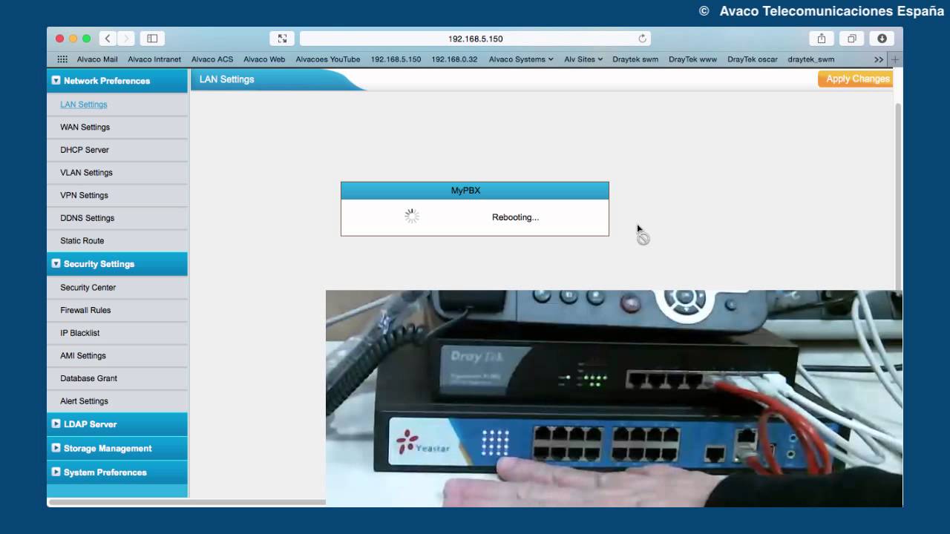Open the Draytek swm bookmark
The height and width of the screenshot is (534, 950).
tap(635, 59)
